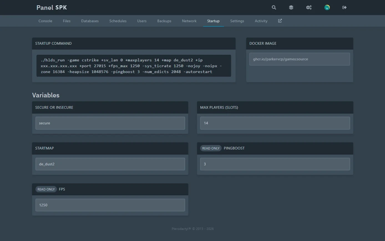
Task: Go to the Console tab
Action: click(x=45, y=21)
